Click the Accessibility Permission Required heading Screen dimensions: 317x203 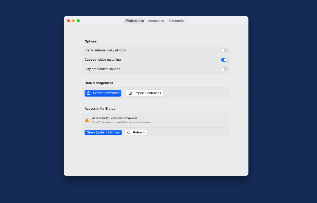114,118
